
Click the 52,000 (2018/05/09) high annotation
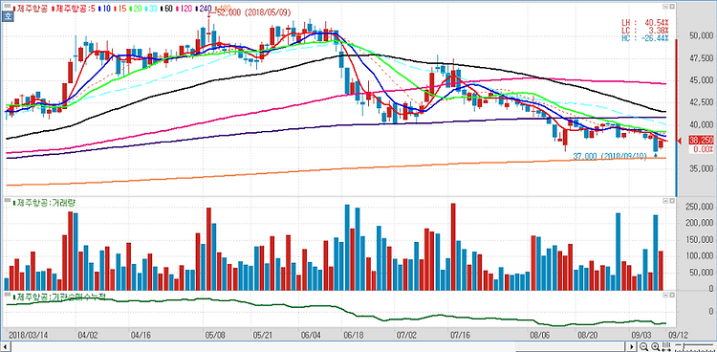(253, 12)
